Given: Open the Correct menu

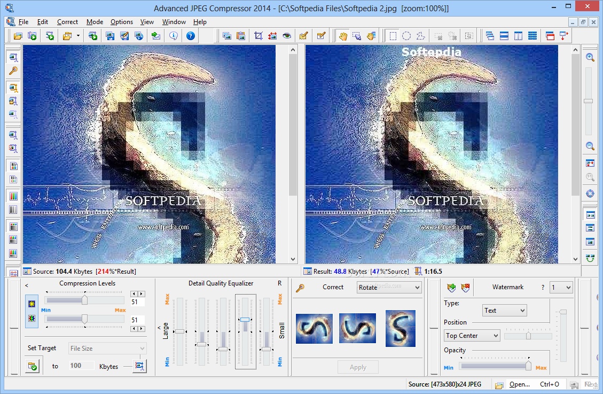Looking at the screenshot, I should [x=67, y=22].
